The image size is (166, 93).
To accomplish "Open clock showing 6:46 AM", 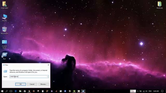I will coord(156,91).
